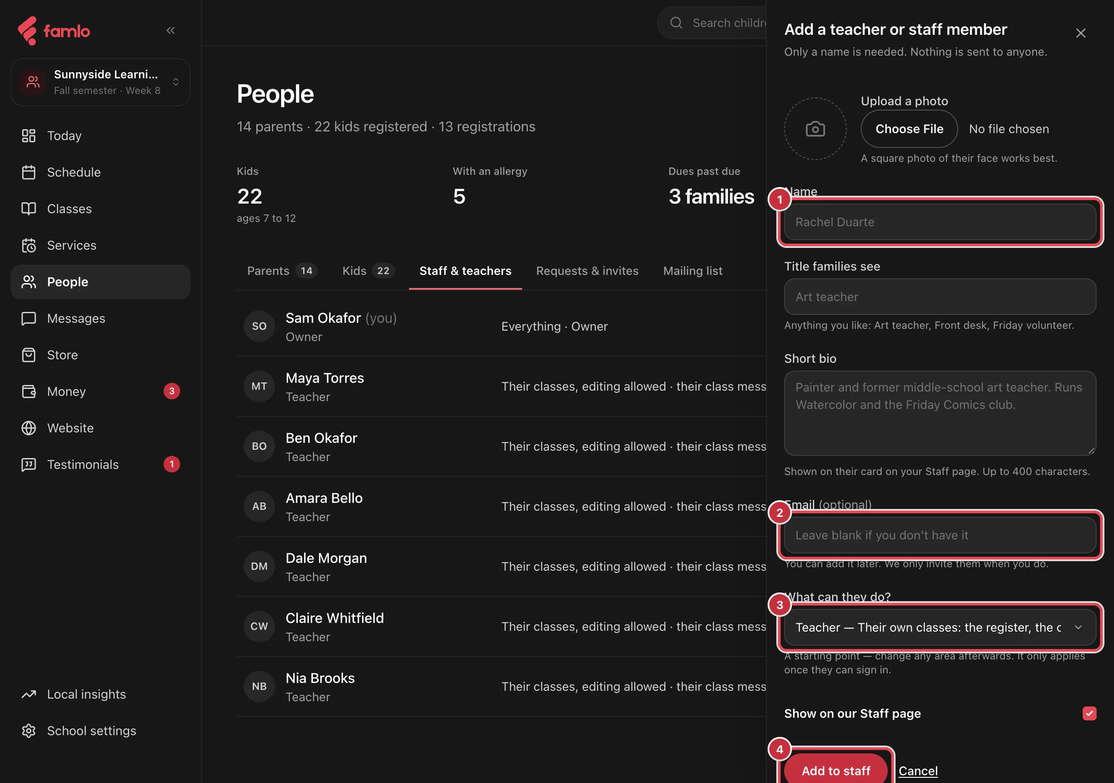Click the Choose File button
1114x783 pixels.
[909, 129]
